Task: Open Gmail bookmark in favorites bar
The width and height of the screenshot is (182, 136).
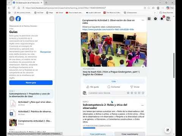Action: pos(60,12)
